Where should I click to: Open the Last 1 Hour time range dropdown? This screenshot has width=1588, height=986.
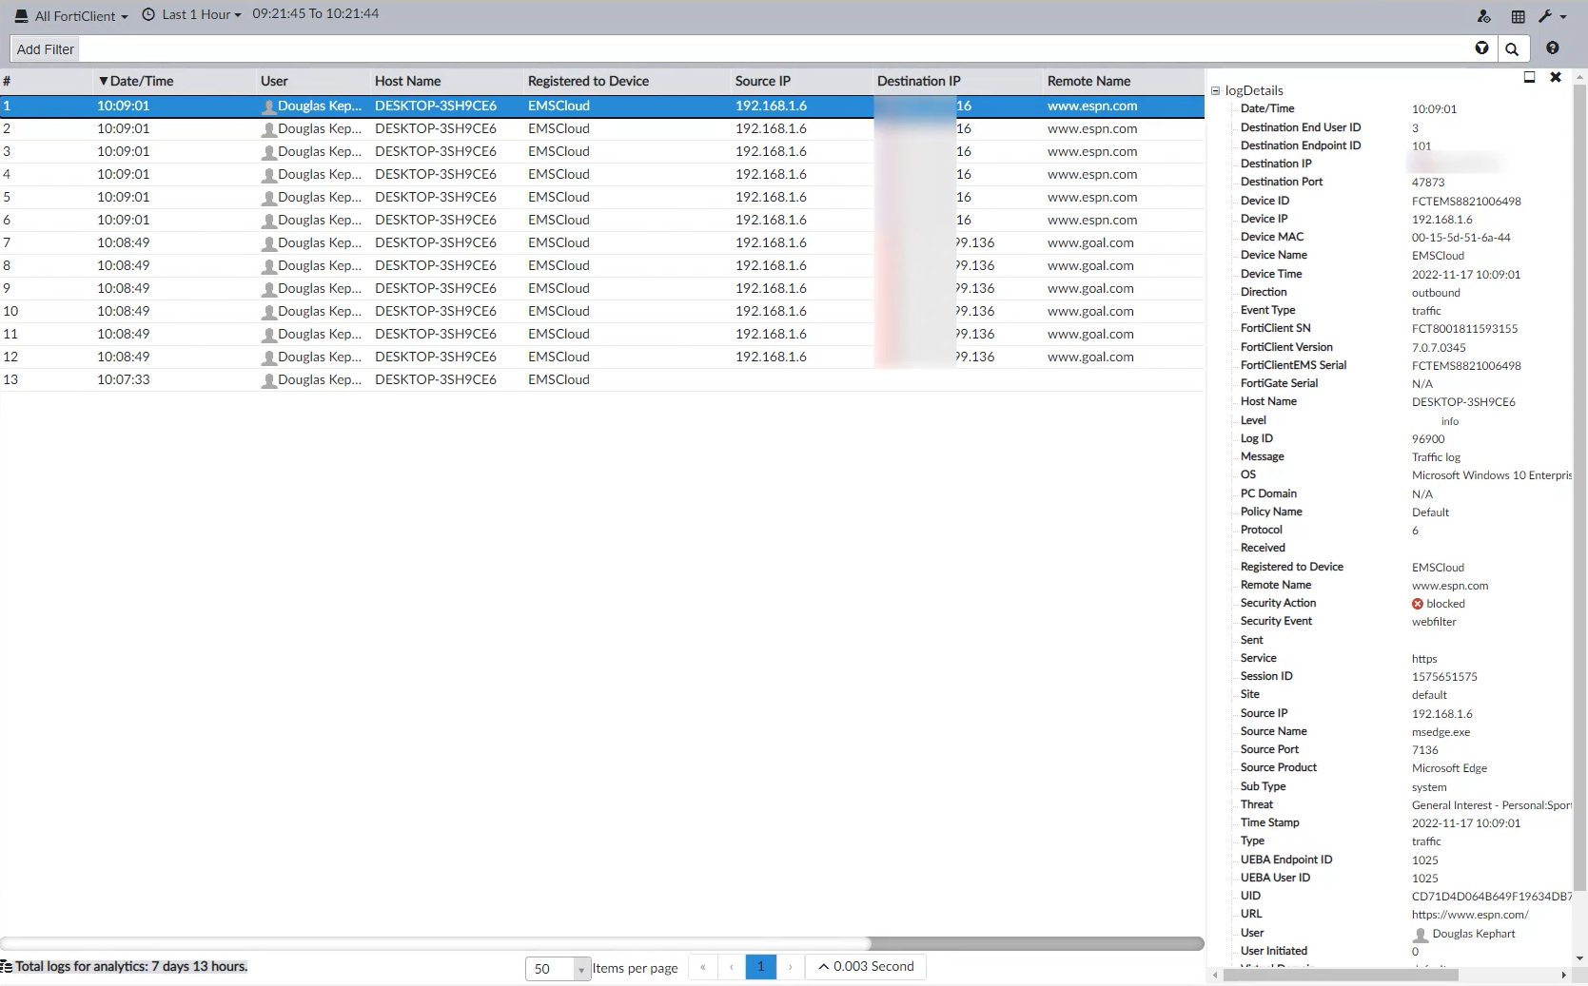click(x=198, y=14)
